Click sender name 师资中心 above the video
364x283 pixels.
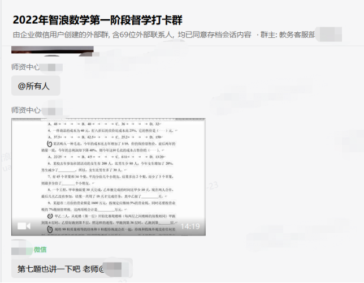26,110
